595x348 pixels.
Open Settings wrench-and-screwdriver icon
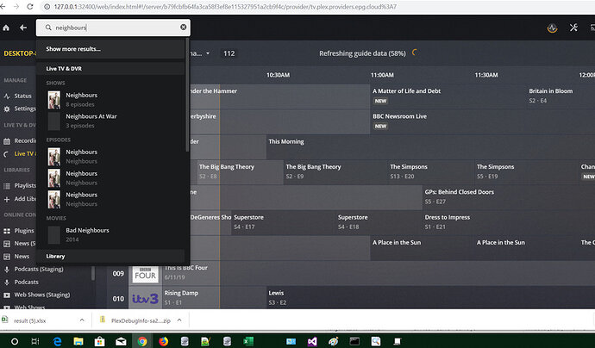click(x=573, y=28)
